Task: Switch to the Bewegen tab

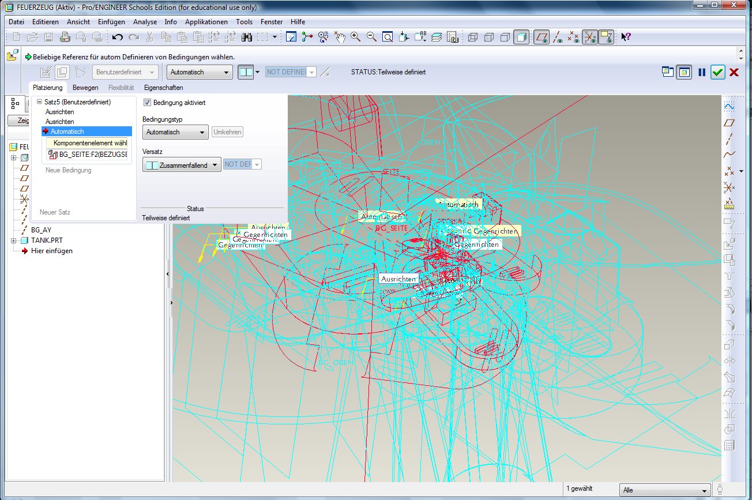Action: point(85,88)
